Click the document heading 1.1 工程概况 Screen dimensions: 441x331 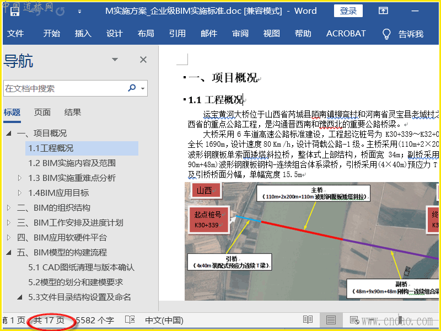[x=216, y=100]
